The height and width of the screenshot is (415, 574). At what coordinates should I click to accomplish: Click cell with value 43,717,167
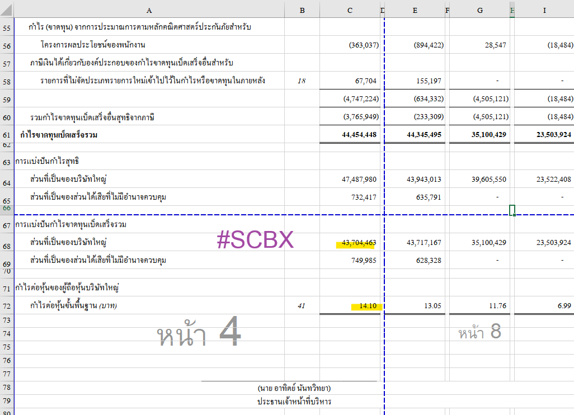[x=424, y=243]
